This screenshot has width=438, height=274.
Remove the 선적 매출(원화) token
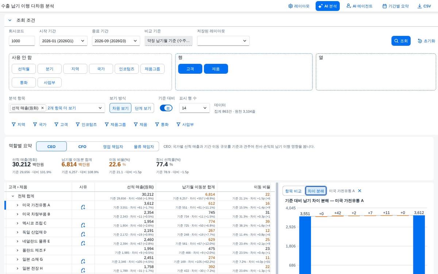[42, 108]
